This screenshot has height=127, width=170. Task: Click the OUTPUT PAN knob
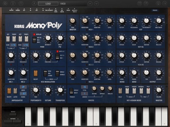[x=146, y=73]
